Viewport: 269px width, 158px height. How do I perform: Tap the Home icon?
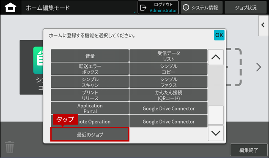(x=11, y=8)
